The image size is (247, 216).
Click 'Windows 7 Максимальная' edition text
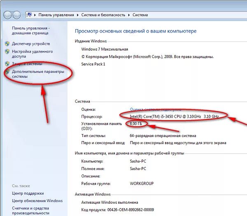click(105, 49)
